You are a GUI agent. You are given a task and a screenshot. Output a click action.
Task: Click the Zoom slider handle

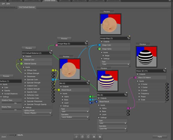coord(15,135)
